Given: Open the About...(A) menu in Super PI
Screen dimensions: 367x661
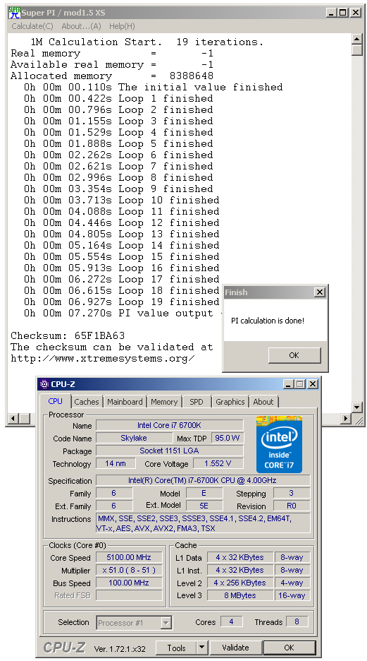Looking at the screenshot, I should [81, 26].
